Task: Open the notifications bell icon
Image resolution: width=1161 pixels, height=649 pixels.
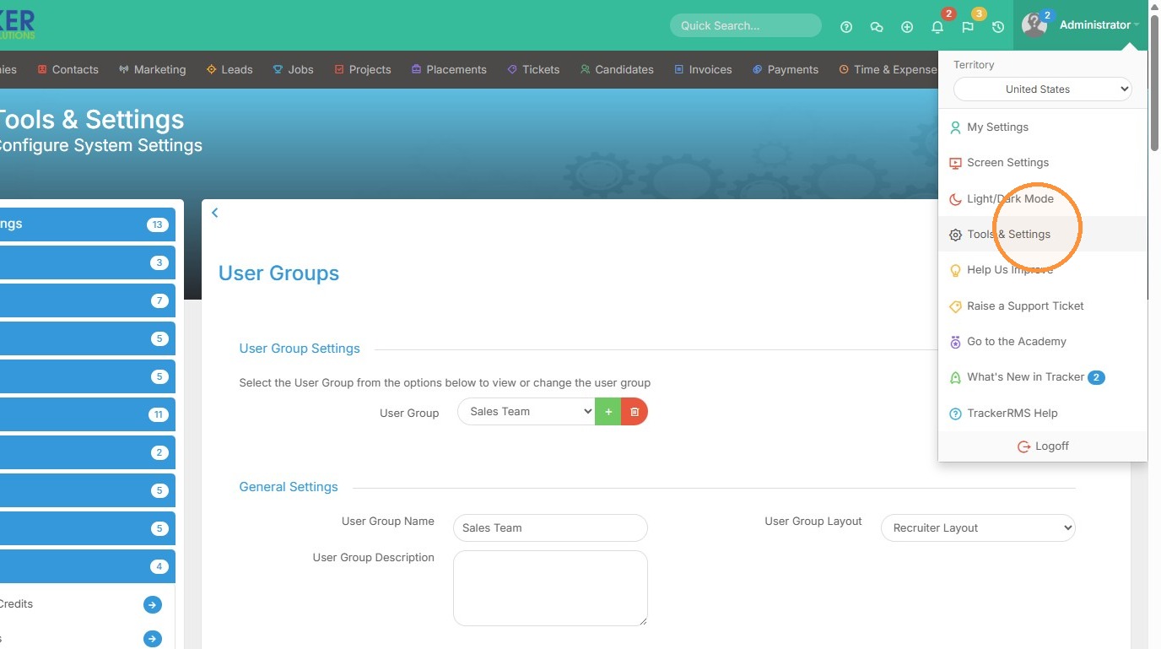Action: point(937,27)
